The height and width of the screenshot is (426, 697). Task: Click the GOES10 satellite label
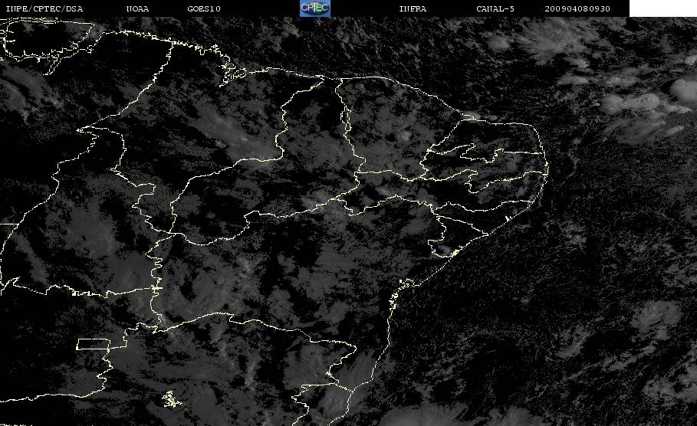click(204, 9)
